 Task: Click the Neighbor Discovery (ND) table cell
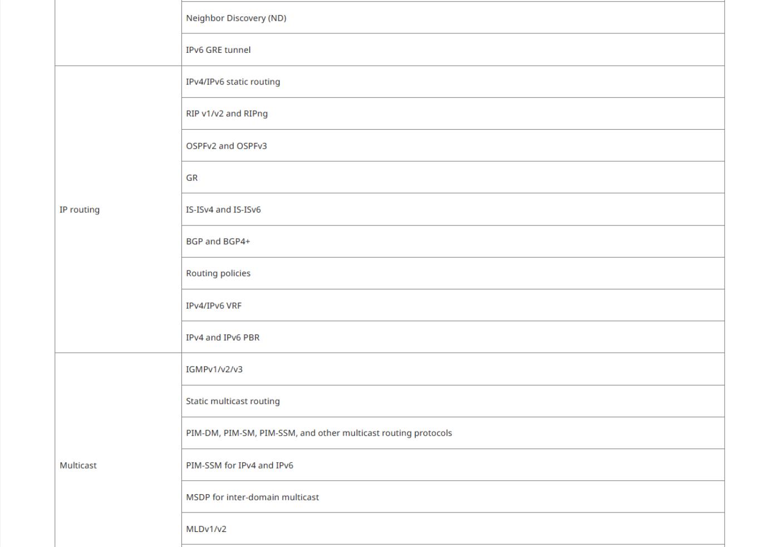pyautogui.click(x=453, y=17)
